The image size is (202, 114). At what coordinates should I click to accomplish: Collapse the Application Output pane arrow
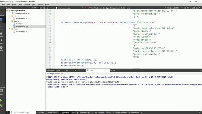coord(201,70)
